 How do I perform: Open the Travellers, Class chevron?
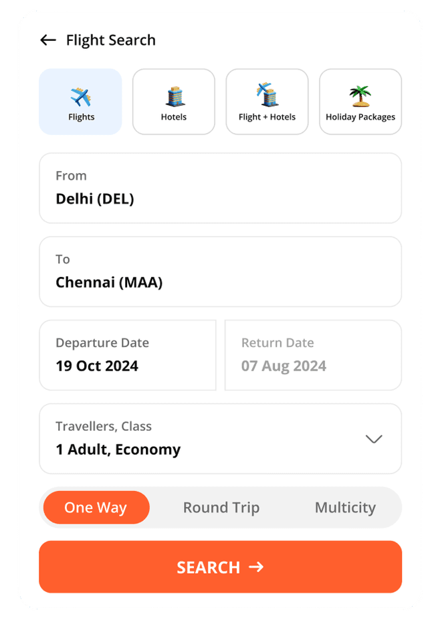(x=373, y=439)
